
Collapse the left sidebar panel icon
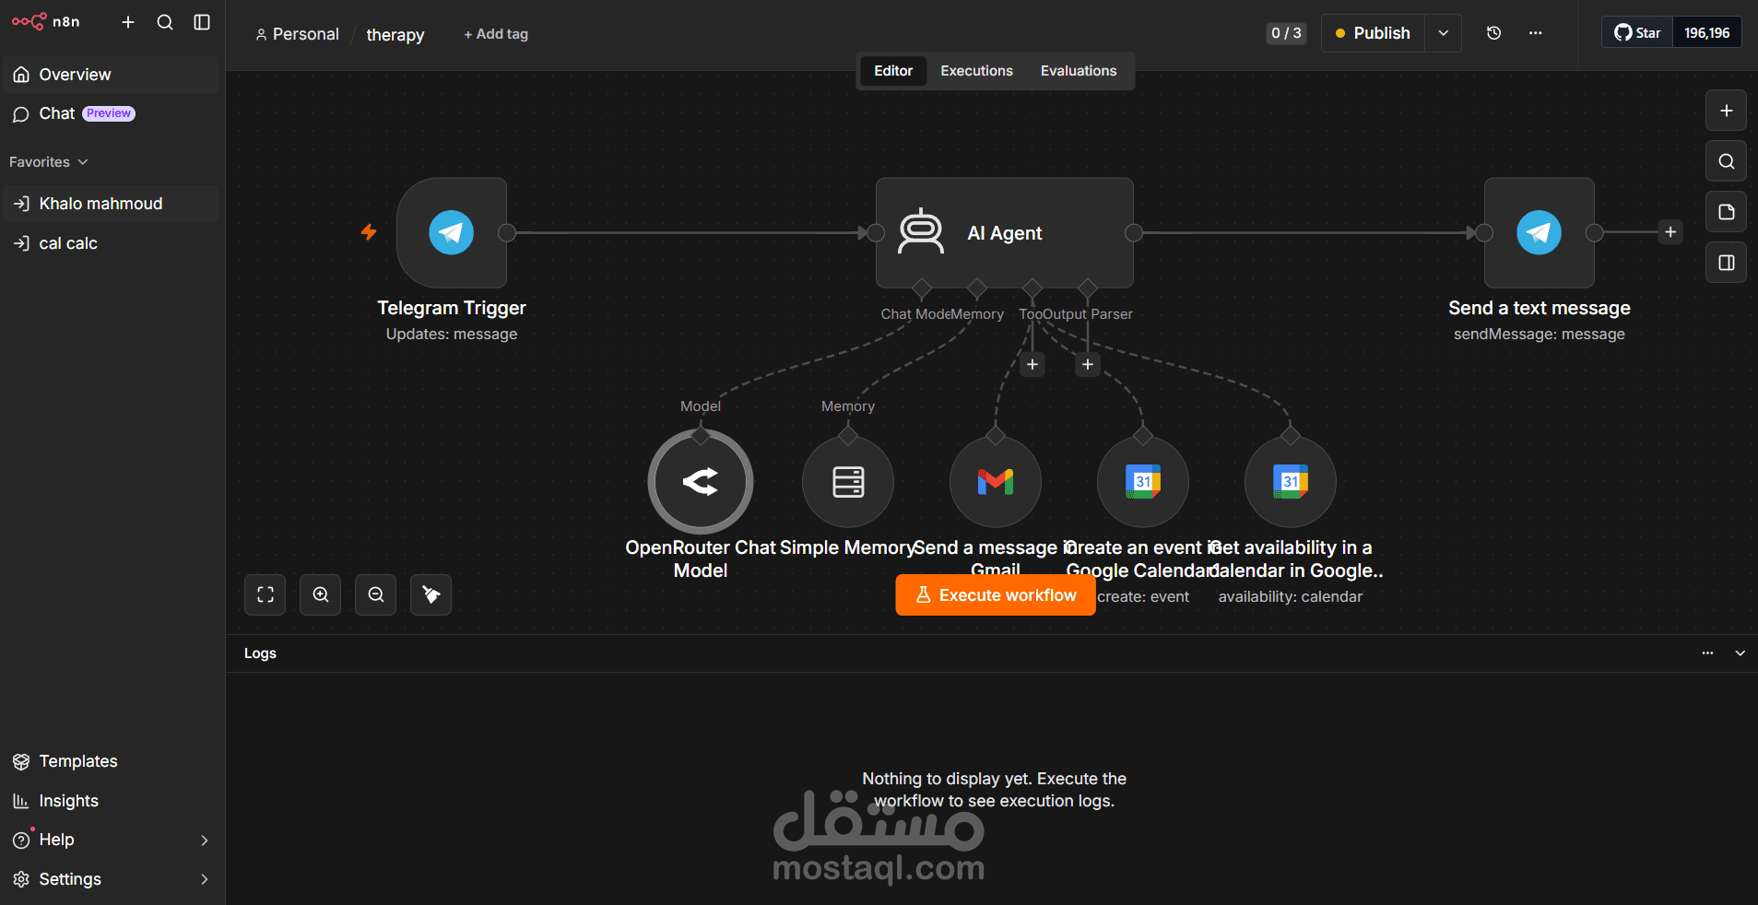pyautogui.click(x=202, y=22)
